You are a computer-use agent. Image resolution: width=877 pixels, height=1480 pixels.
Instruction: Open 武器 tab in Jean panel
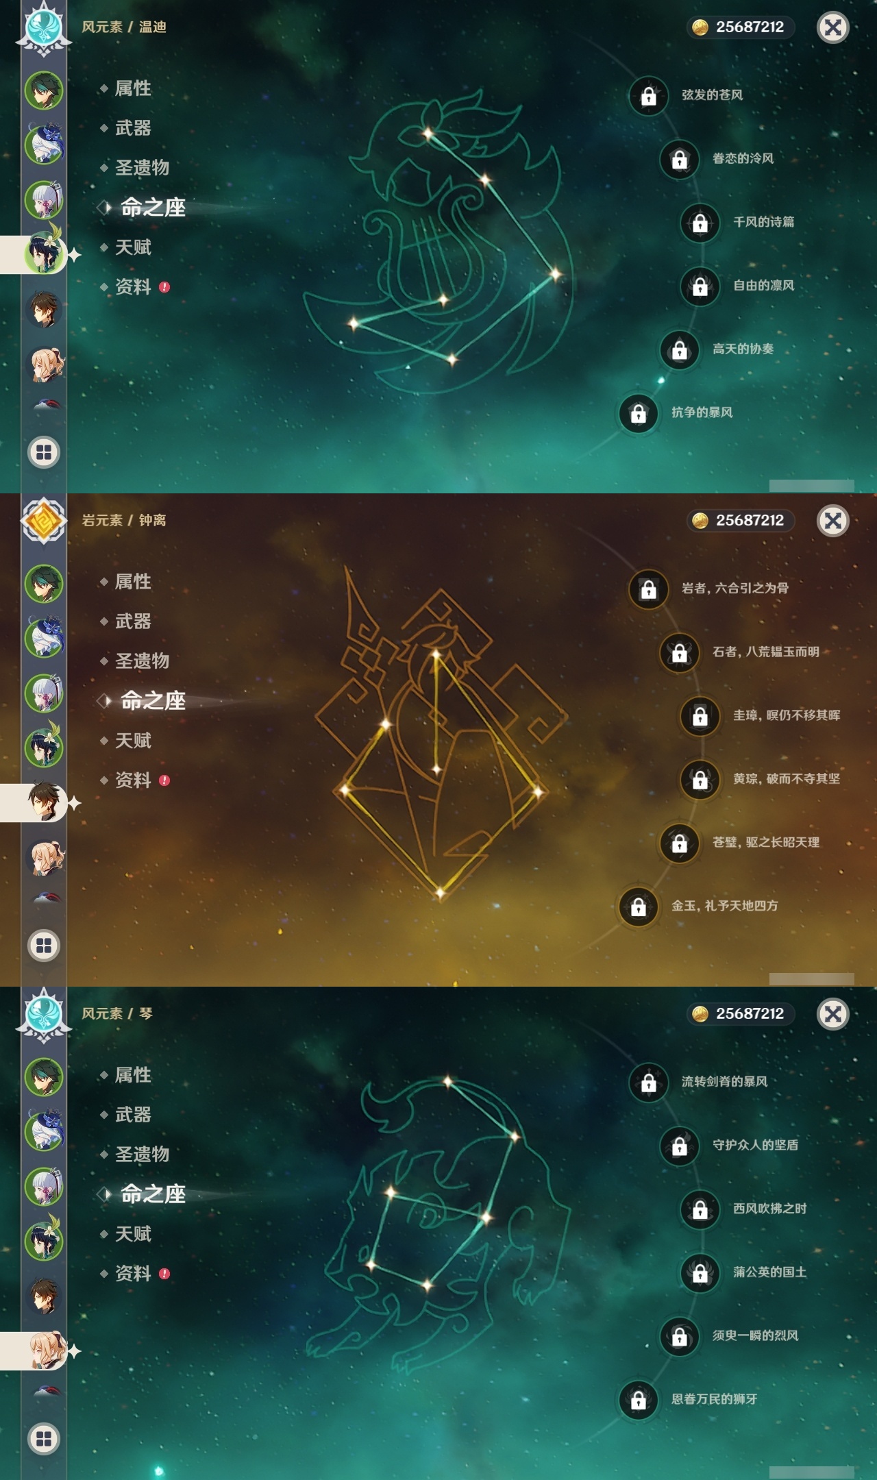point(133,1115)
